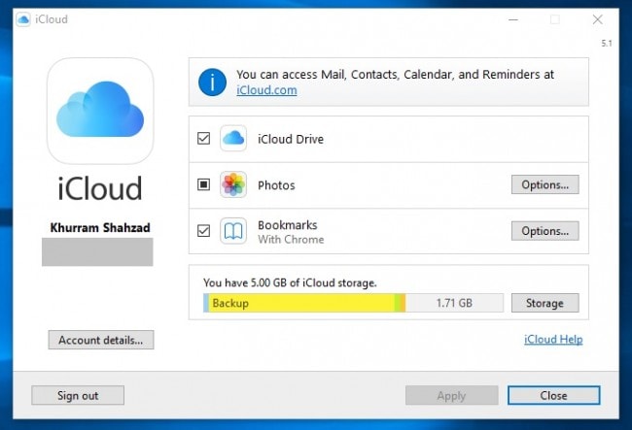Image resolution: width=632 pixels, height=430 pixels.
Task: Click the large iCloud logo
Action: [x=100, y=111]
